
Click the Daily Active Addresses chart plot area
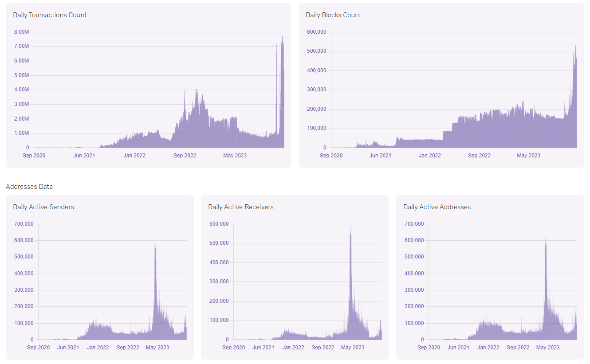coord(503,282)
